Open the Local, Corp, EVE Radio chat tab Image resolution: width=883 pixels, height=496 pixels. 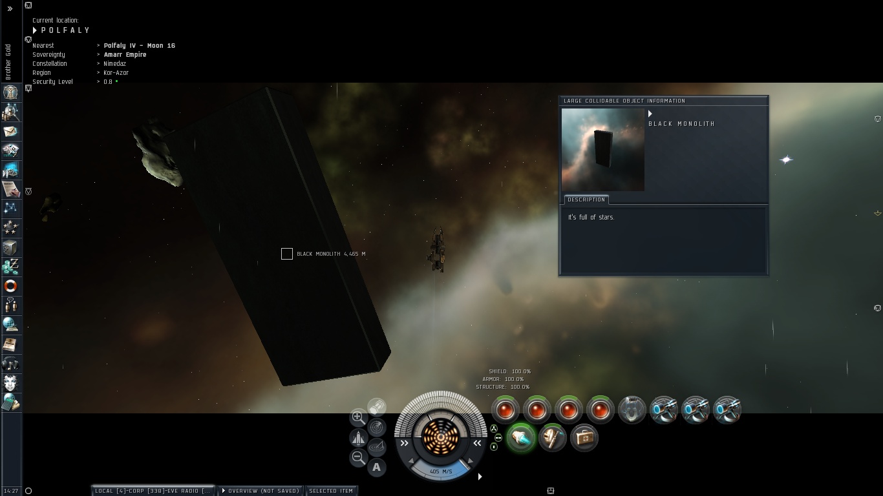pyautogui.click(x=153, y=491)
